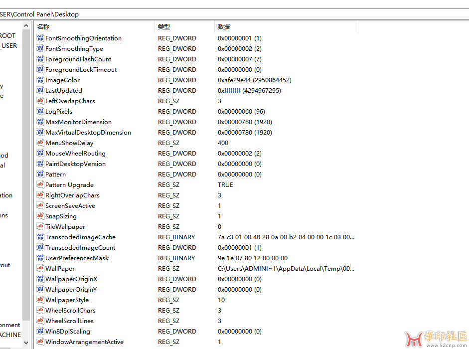Viewport: 469px width, 349px height.
Task: Click the LeftOverlapChars string icon
Action: pyautogui.click(x=40, y=101)
